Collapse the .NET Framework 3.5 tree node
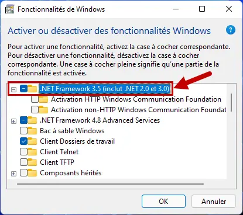243x215 pixels. tap(13, 89)
